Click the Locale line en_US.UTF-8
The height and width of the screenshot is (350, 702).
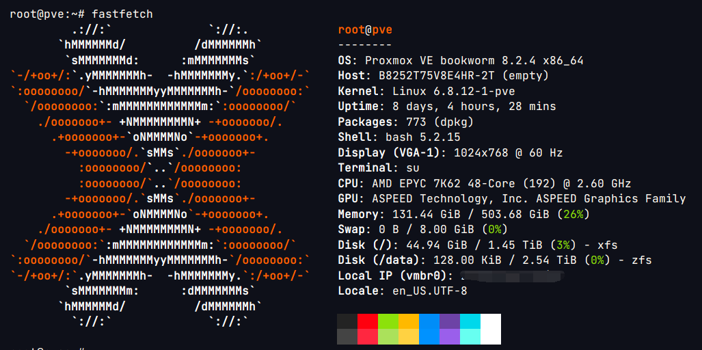coord(403,291)
